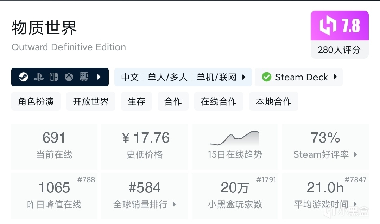Open the 本地合作 tag

click(274, 101)
